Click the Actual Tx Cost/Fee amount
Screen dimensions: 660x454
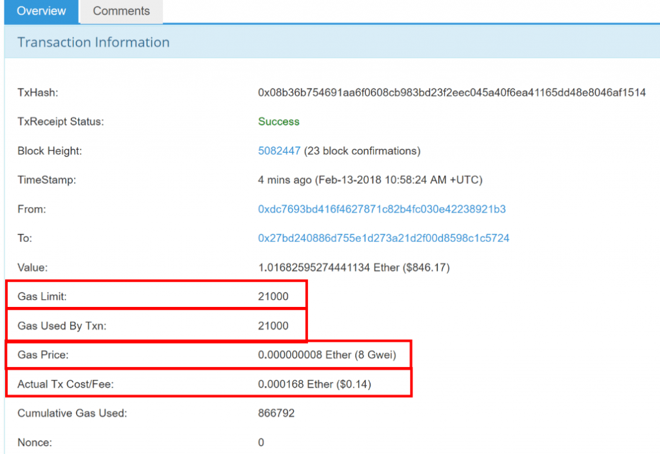coord(315,384)
